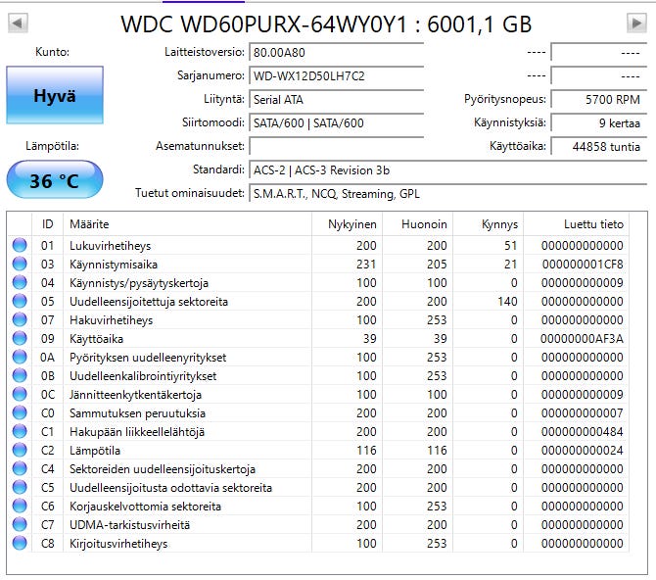Image resolution: width=656 pixels, height=580 pixels.
Task: Select status orb for C2 Lämpötila
Action: (20, 450)
